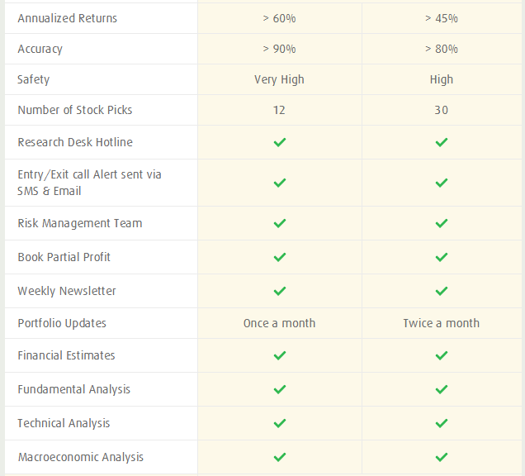The height and width of the screenshot is (476, 525).
Task: Click the 'Macroeconomic Analysis' row label
Action: pos(81,457)
